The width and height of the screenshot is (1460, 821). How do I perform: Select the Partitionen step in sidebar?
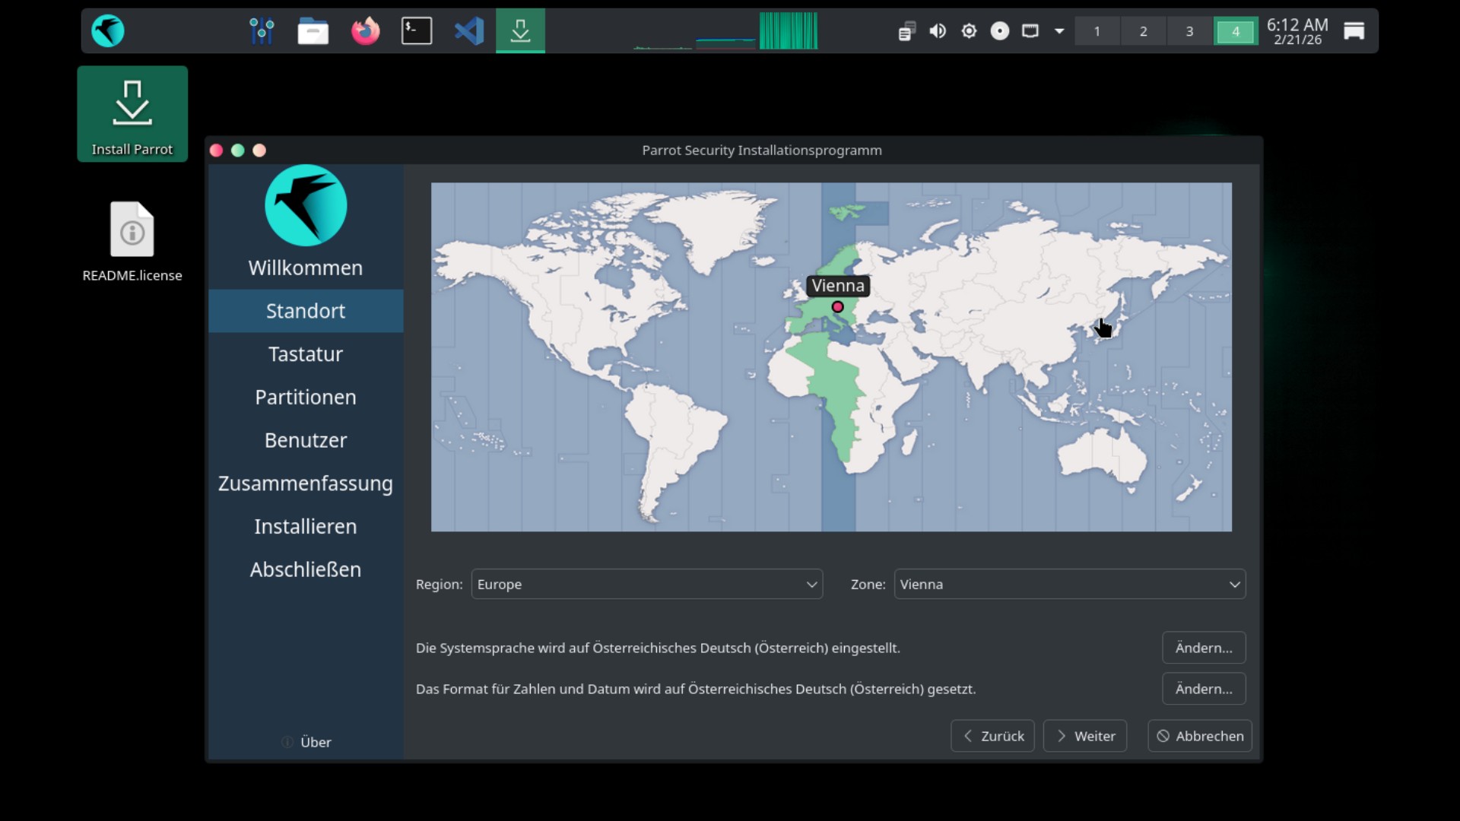306,397
